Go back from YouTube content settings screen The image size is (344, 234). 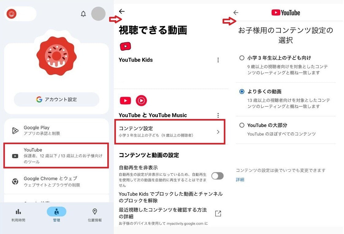tap(236, 13)
